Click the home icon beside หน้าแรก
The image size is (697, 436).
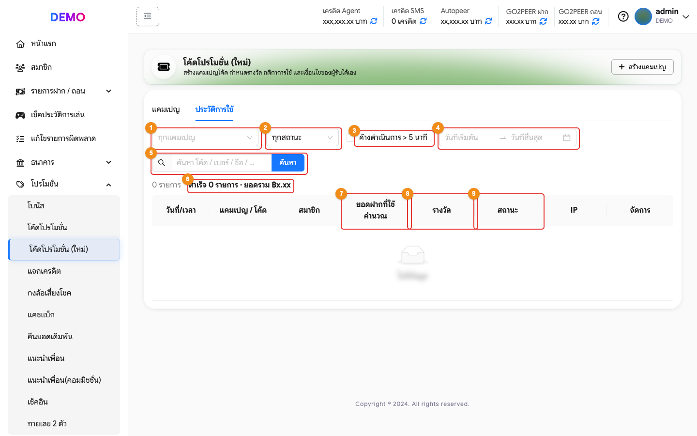pos(20,44)
